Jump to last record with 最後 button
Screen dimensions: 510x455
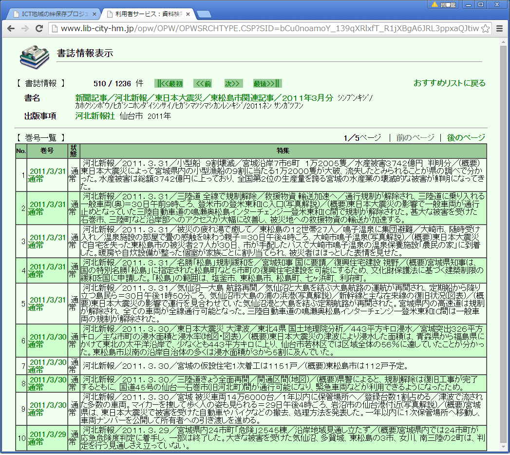click(x=267, y=83)
